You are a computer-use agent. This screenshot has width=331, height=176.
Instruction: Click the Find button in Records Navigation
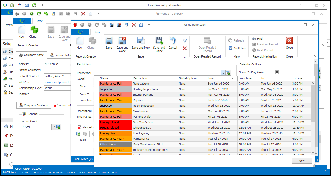click(257, 39)
